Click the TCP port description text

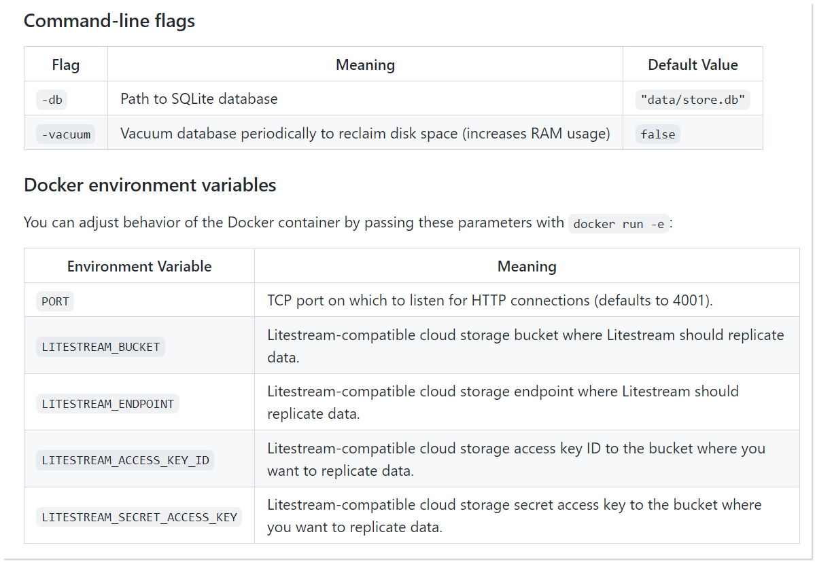click(x=489, y=301)
